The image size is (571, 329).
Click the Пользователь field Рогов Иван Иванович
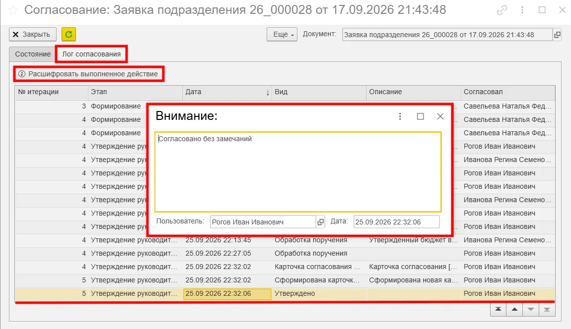(263, 222)
